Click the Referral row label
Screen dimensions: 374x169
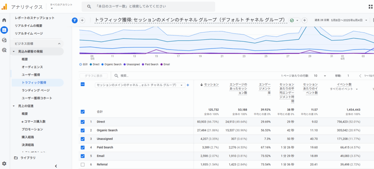102,165
